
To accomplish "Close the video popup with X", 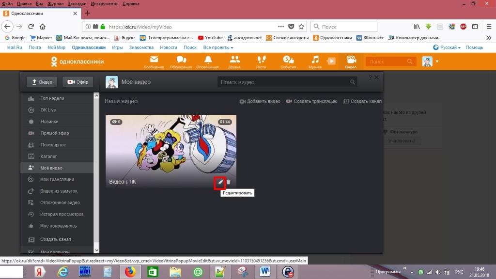I will click(376, 77).
